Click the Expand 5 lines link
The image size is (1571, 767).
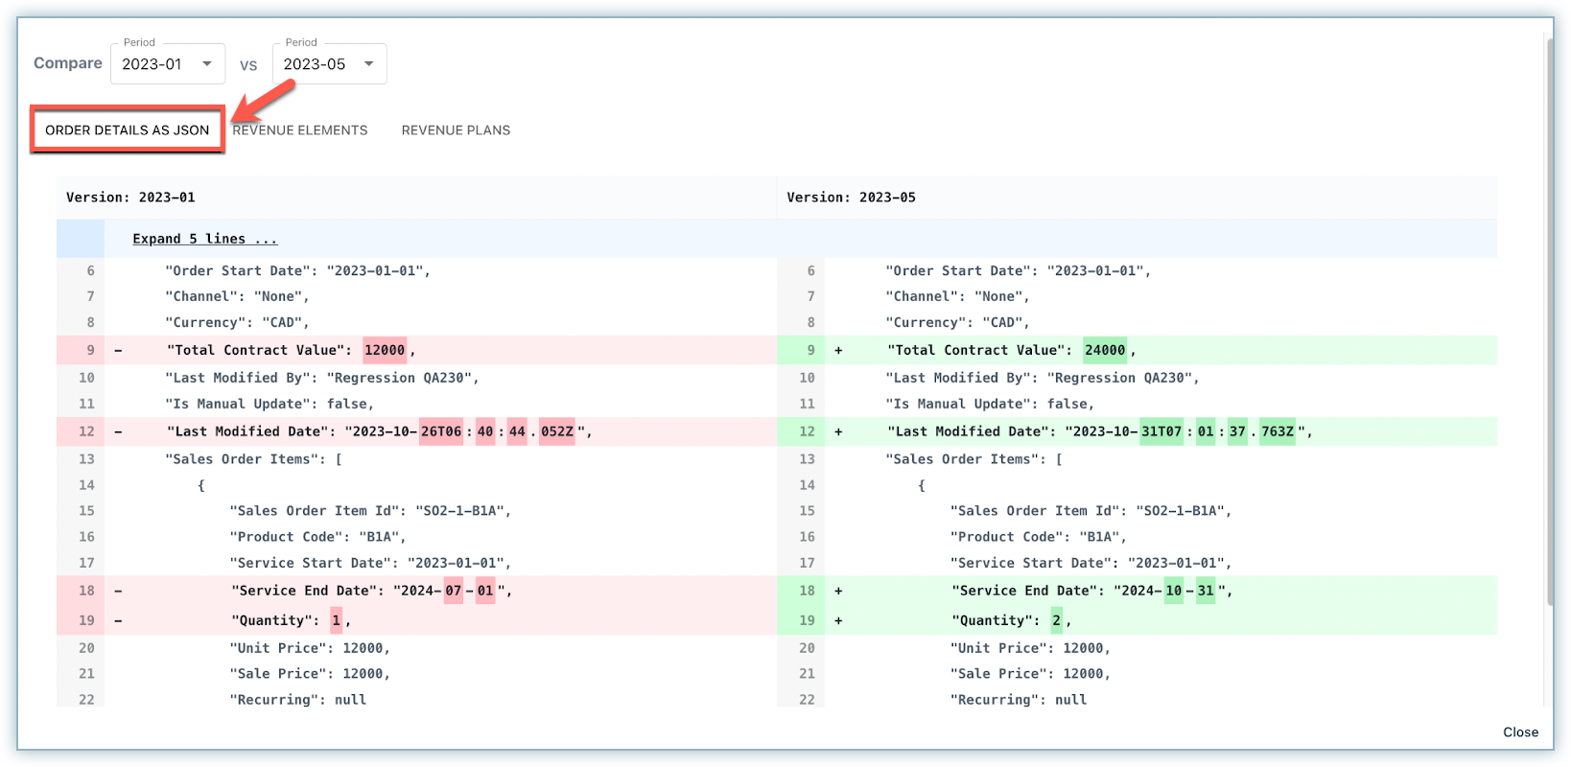[x=204, y=239]
